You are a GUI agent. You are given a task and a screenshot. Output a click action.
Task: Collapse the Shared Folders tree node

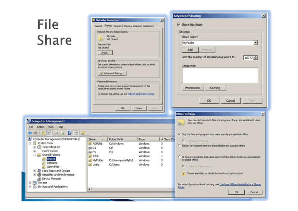(35, 155)
